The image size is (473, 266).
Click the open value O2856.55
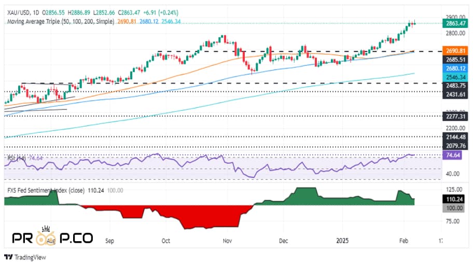tap(53, 12)
